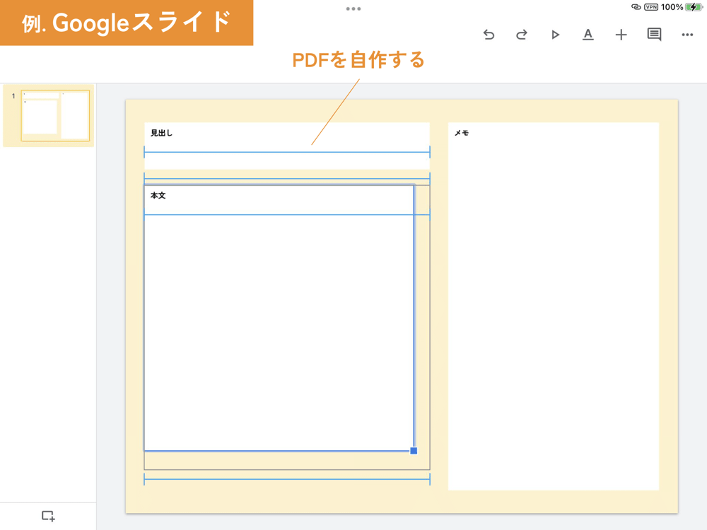Click the 見出し text box

coord(287,146)
